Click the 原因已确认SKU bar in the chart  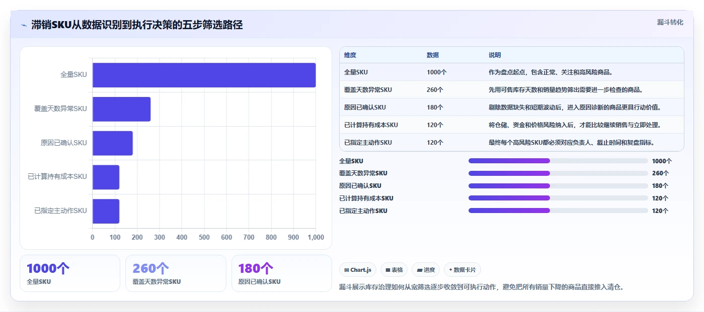tap(113, 143)
